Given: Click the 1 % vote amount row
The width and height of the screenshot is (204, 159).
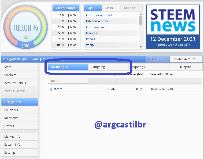Looking at the screenshot, I should pyautogui.click(x=66, y=15).
